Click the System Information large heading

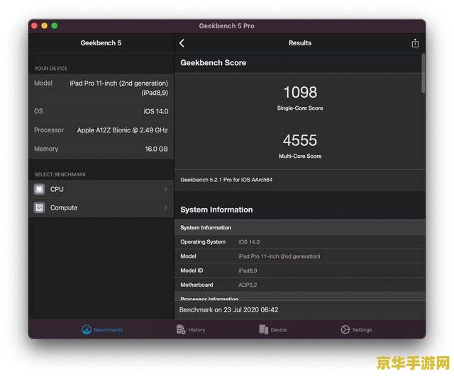point(216,210)
